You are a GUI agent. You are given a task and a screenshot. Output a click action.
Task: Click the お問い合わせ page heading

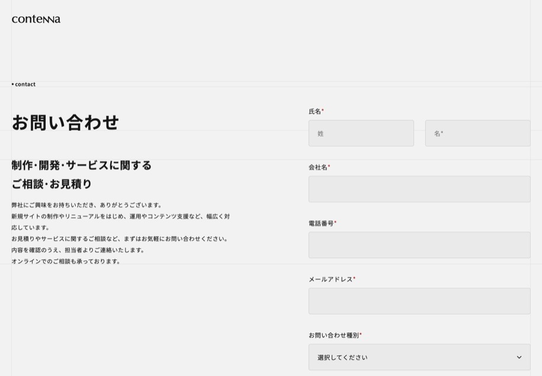(x=65, y=123)
